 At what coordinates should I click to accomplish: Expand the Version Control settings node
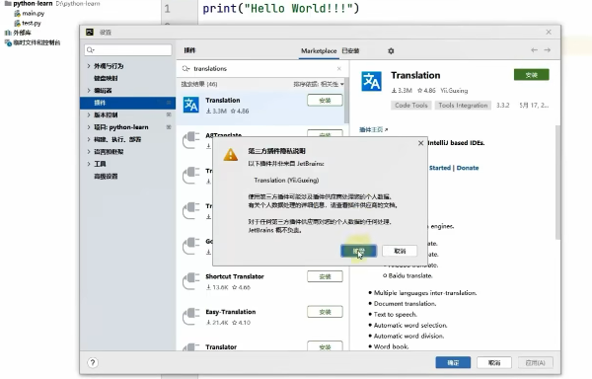89,114
